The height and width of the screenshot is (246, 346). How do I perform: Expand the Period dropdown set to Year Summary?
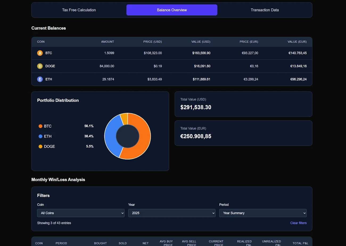(263, 213)
